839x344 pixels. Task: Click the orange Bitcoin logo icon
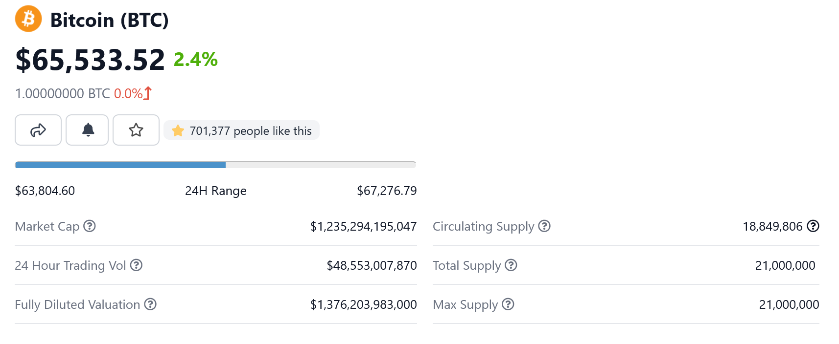[x=28, y=19]
